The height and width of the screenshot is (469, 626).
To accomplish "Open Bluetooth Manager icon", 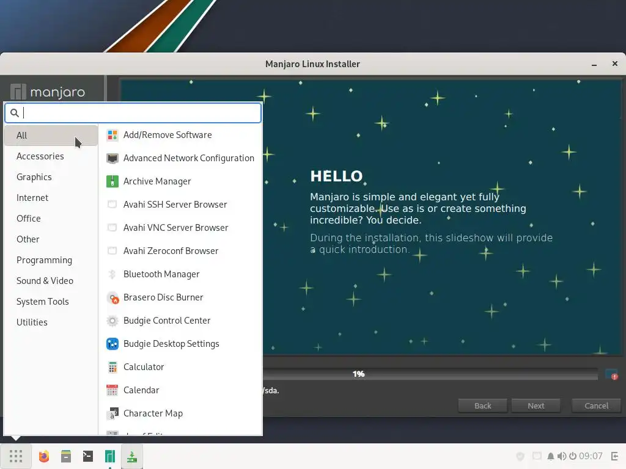I will (112, 274).
